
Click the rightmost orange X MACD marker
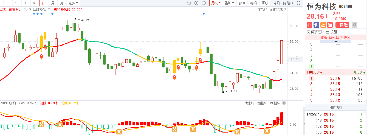coord(267,131)
